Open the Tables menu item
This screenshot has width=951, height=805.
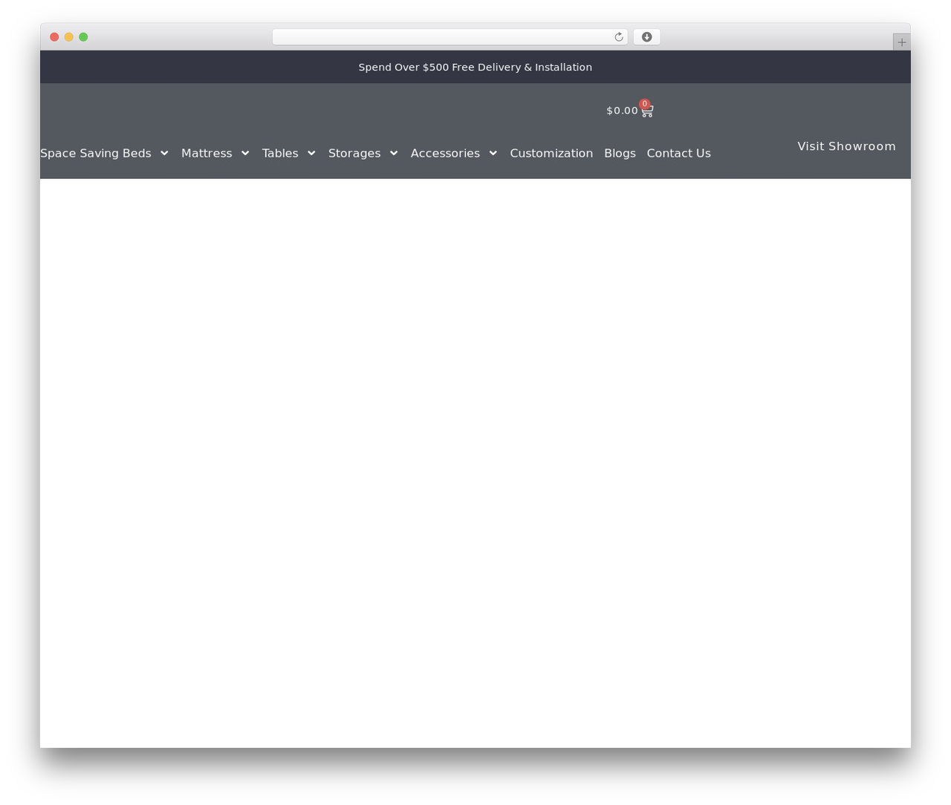point(280,153)
